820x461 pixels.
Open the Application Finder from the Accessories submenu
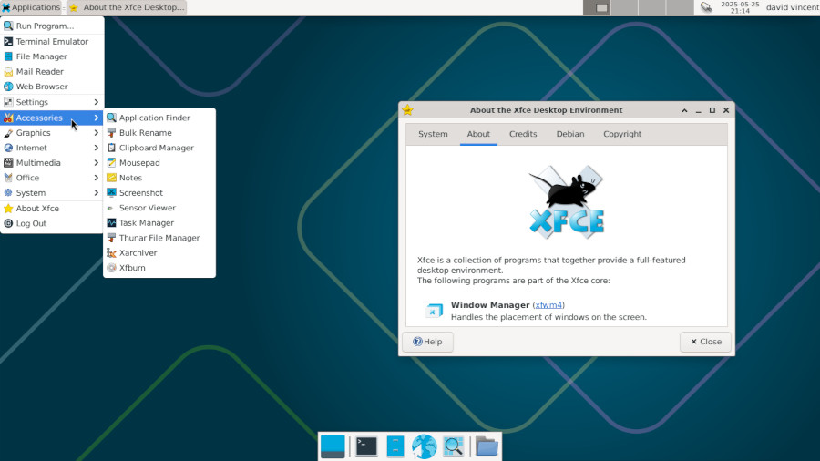click(x=159, y=118)
